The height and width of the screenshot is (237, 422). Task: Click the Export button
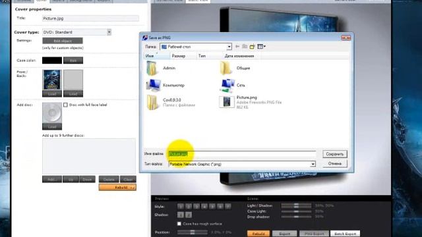click(284, 234)
